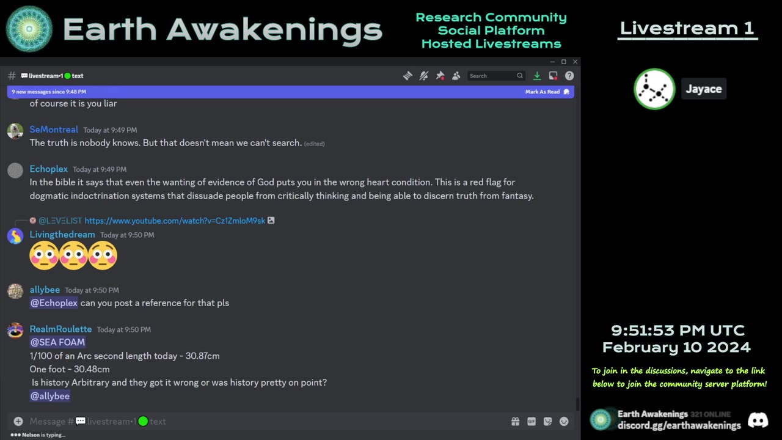This screenshot has width=782, height=440.
Task: Click the Jayace name label
Action: coord(704,89)
